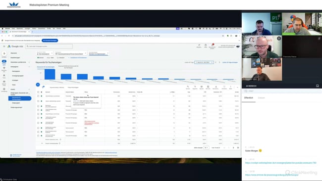Open the underlined ad group selector dropdown

(x=99, y=53)
